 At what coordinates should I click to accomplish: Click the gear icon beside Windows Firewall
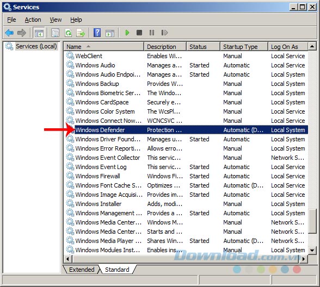click(x=70, y=176)
